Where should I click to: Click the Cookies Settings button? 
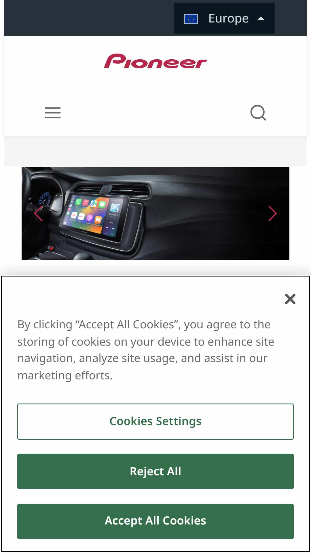[x=155, y=421]
